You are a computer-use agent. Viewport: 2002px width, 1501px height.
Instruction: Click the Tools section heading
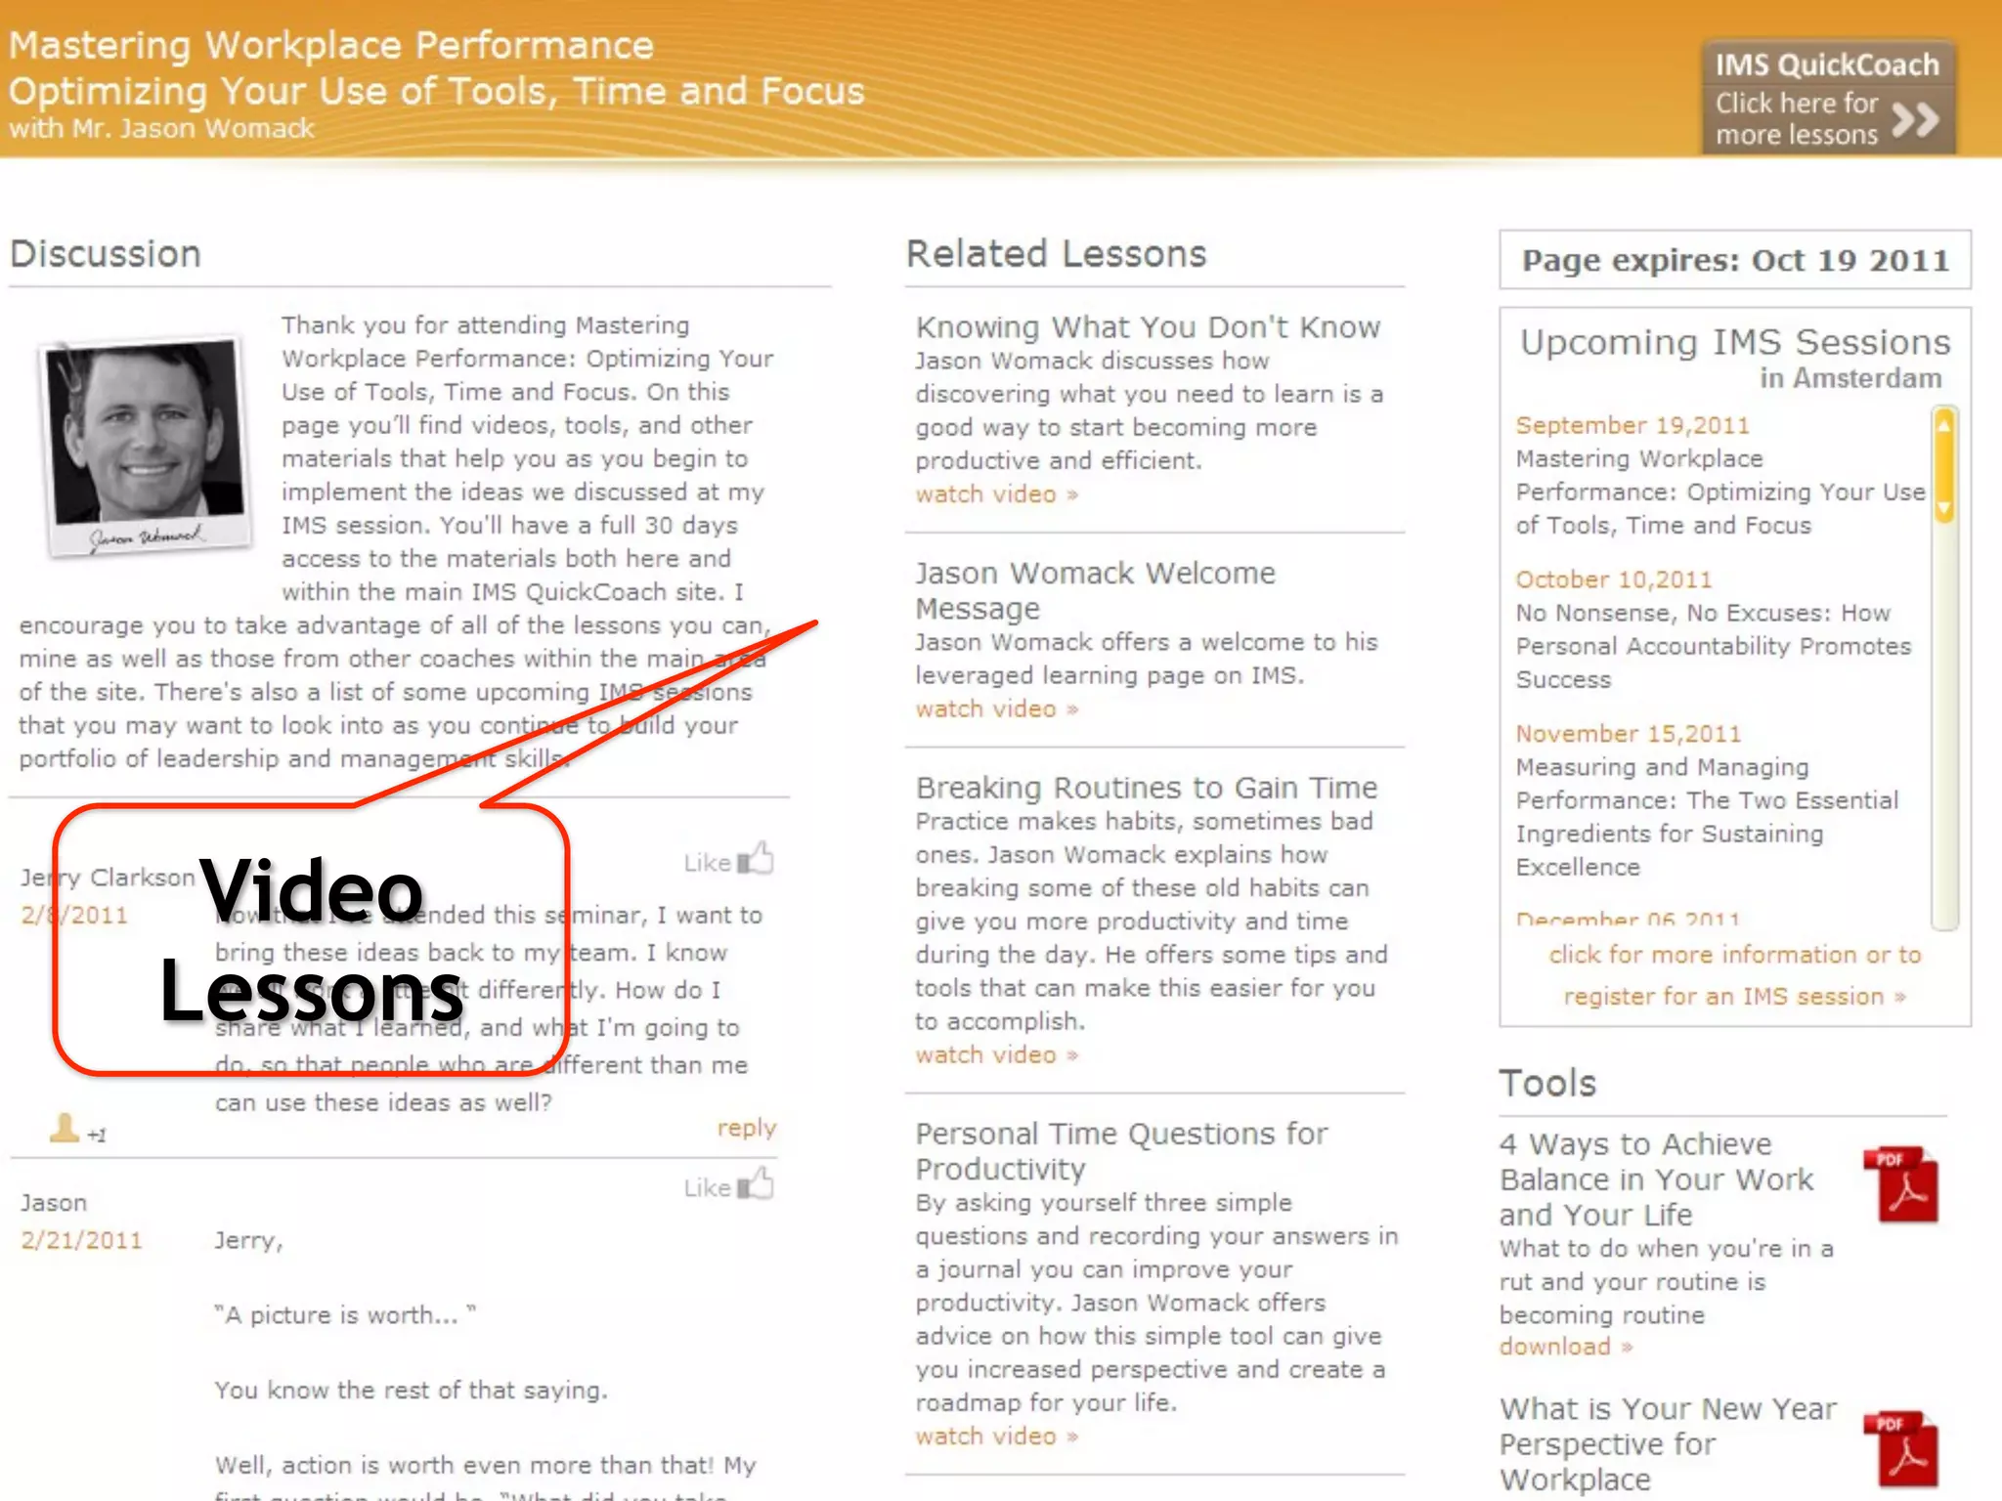tap(1547, 1084)
